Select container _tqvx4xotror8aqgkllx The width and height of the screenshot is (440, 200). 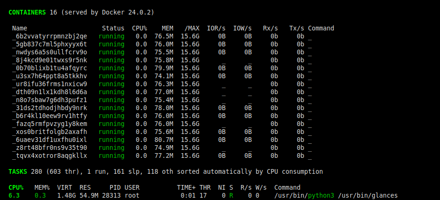point(50,156)
